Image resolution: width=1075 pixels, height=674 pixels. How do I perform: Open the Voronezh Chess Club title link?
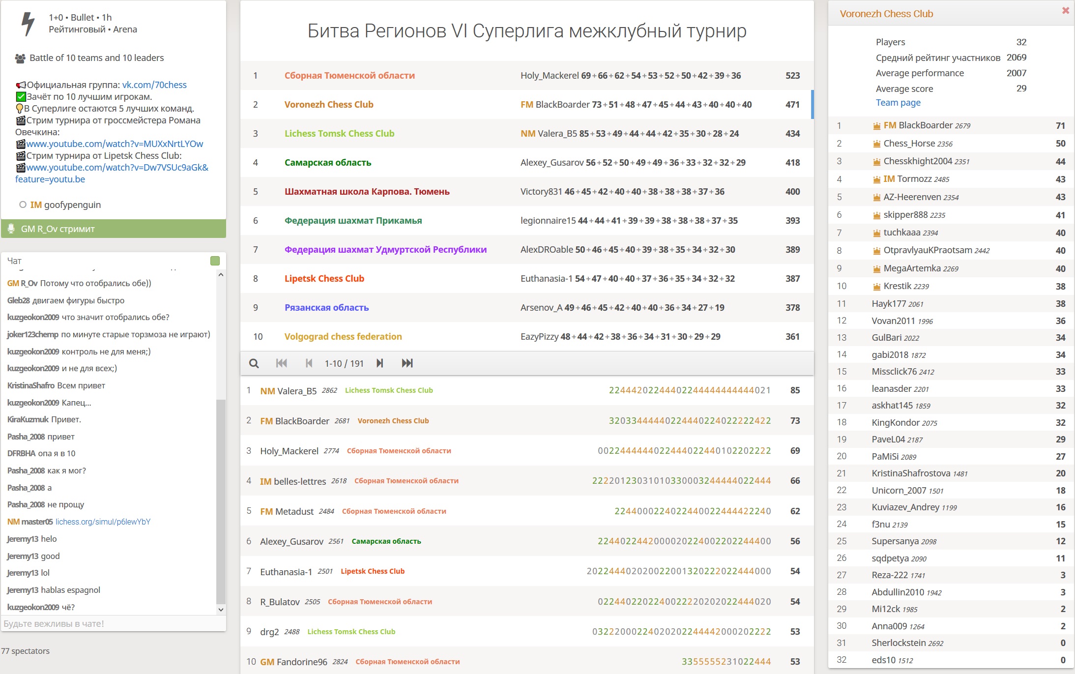[886, 14]
